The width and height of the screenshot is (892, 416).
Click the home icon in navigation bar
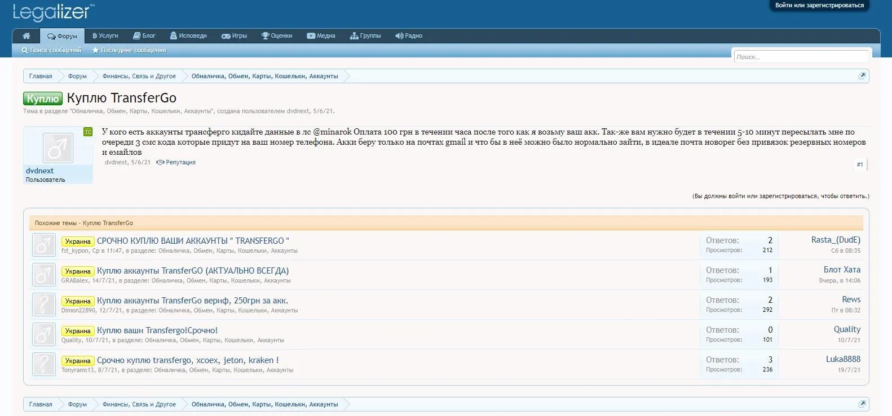point(26,36)
